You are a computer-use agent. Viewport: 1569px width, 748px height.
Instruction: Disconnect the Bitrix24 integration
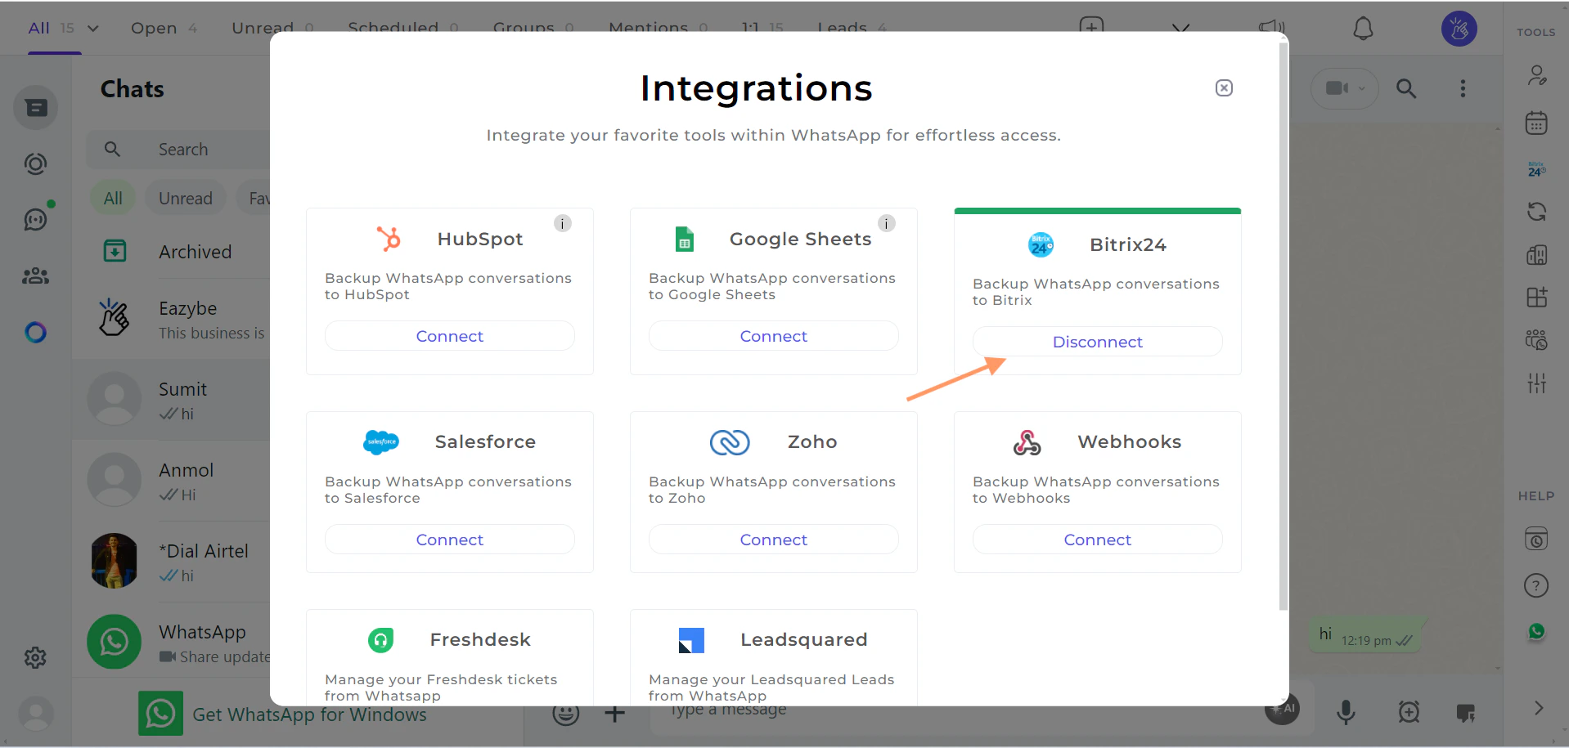pos(1098,342)
